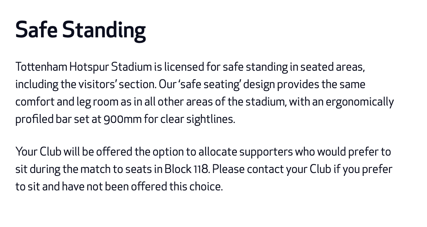
Task: Click the phrase 'comfort and leg room'
Action: click(x=67, y=102)
